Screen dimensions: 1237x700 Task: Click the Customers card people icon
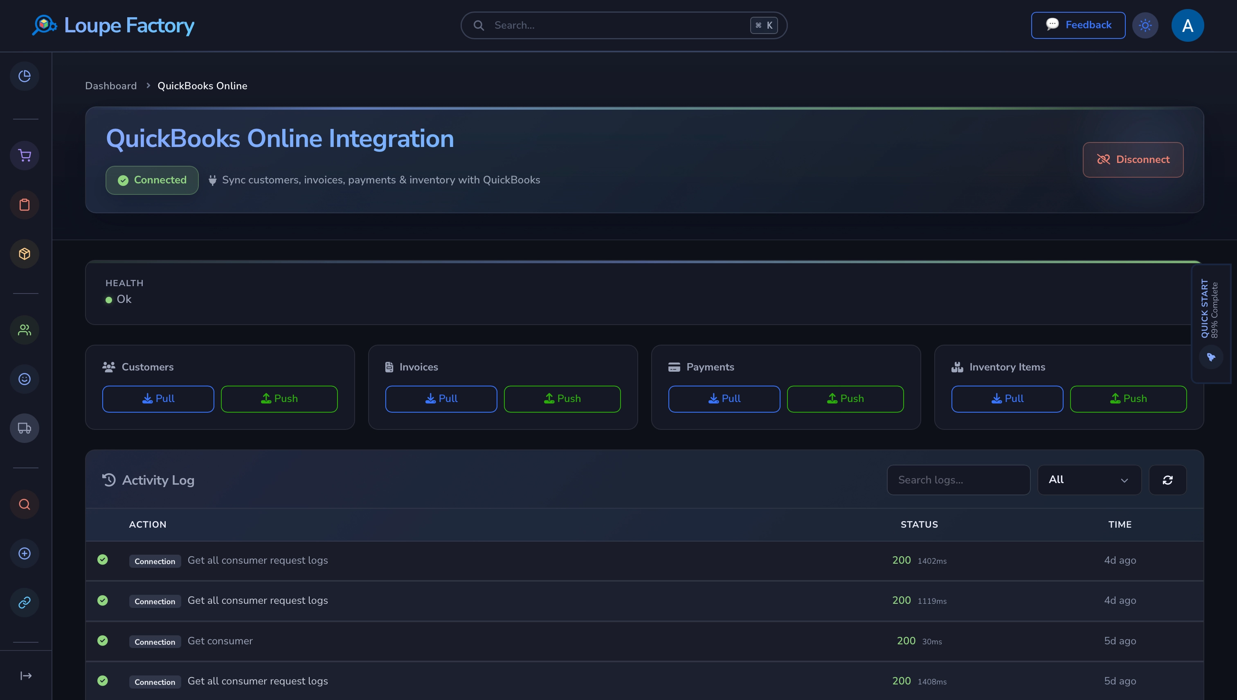pos(108,367)
